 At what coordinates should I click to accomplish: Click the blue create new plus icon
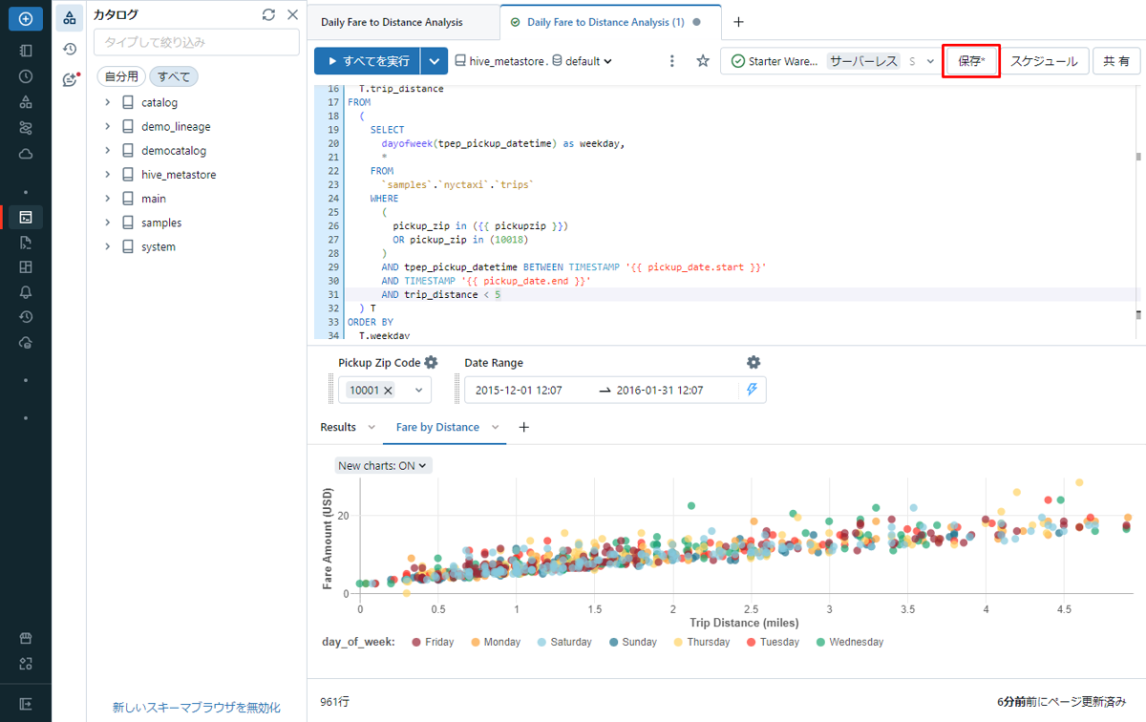pyautogui.click(x=26, y=18)
